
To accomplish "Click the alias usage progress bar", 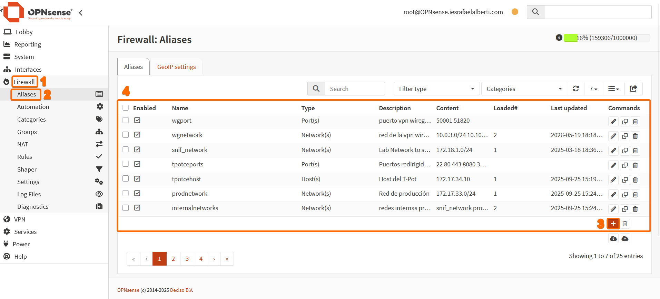I will click(x=607, y=38).
